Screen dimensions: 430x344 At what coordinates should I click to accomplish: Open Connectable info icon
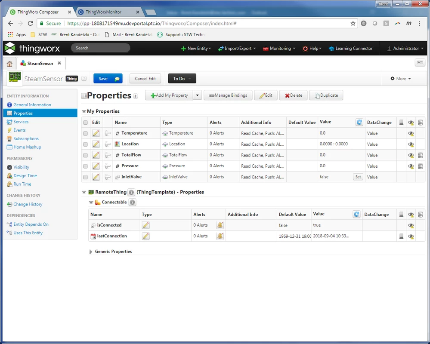[133, 202]
